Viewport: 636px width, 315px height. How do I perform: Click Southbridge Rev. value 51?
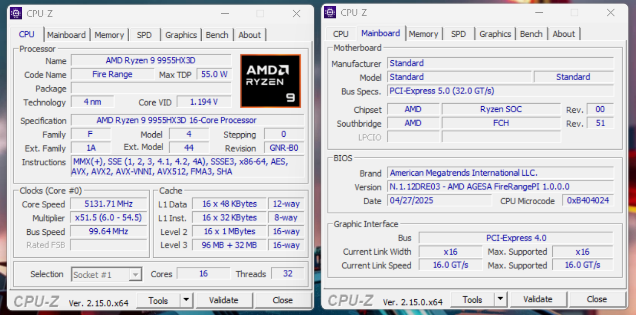(x=600, y=123)
